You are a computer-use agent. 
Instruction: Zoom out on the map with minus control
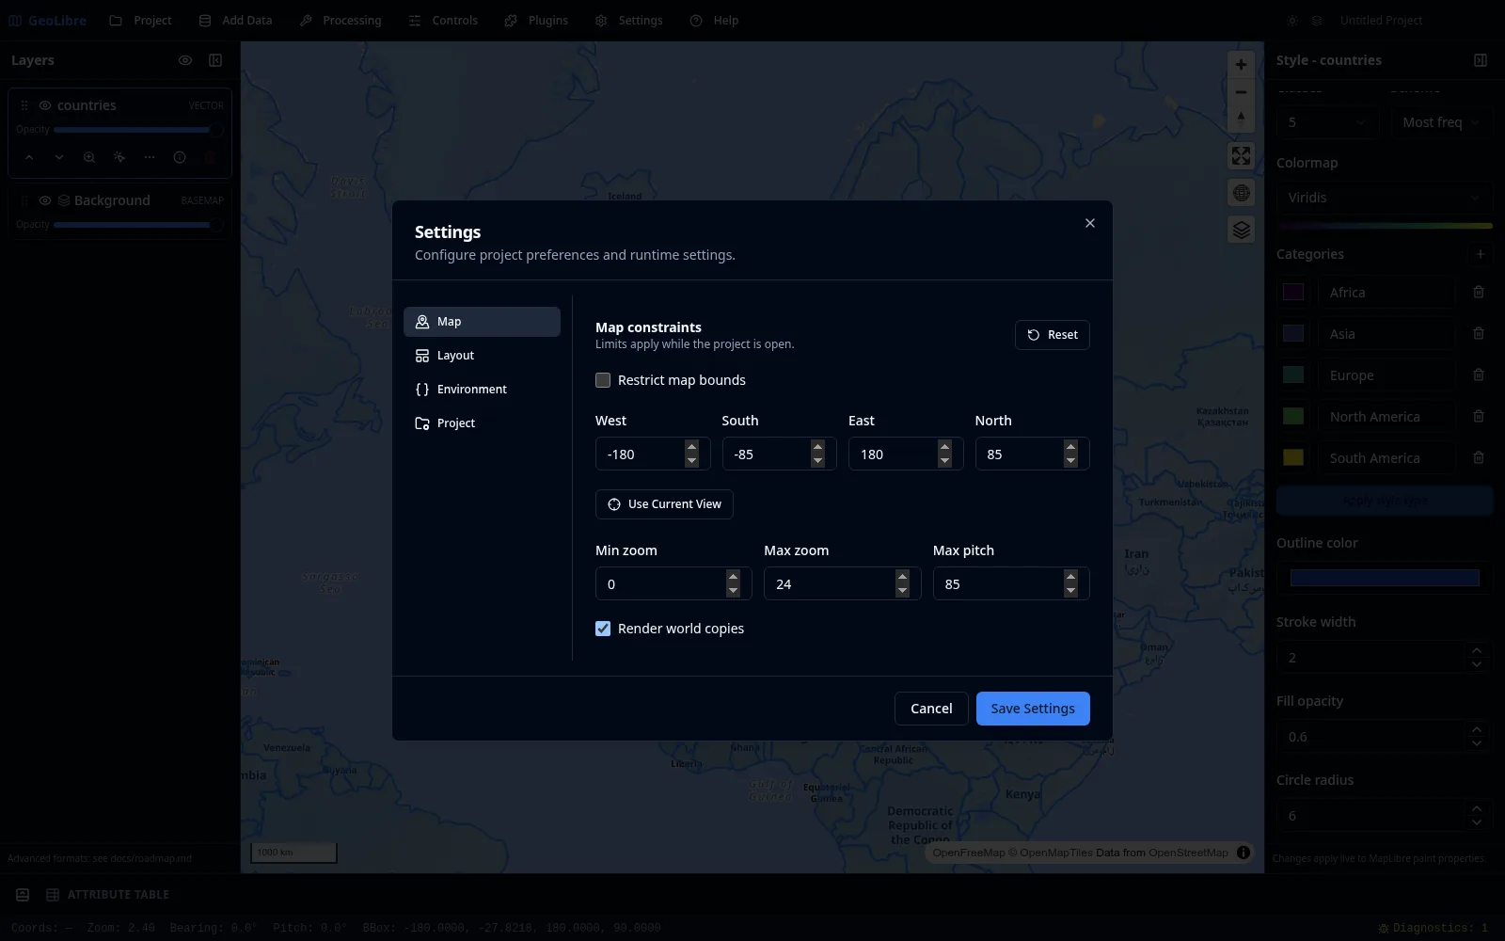(x=1241, y=92)
